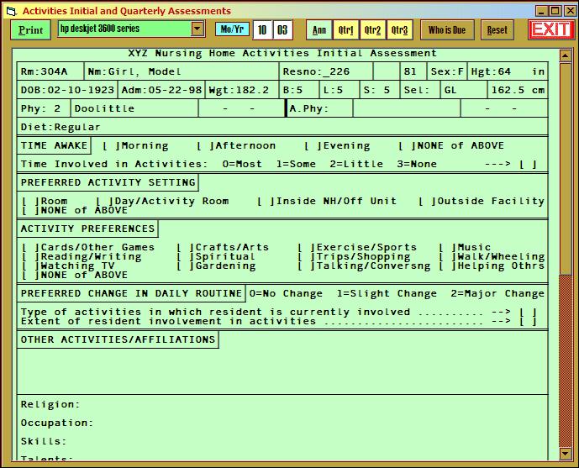This screenshot has height=468, width=579.
Task: Check the Talking/Conversng preference
Action: click(307, 266)
